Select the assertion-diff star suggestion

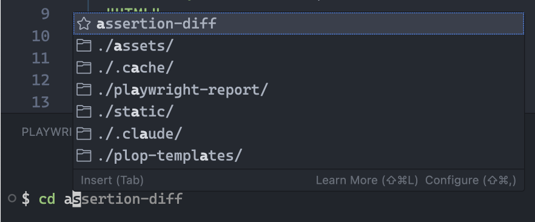(298, 24)
